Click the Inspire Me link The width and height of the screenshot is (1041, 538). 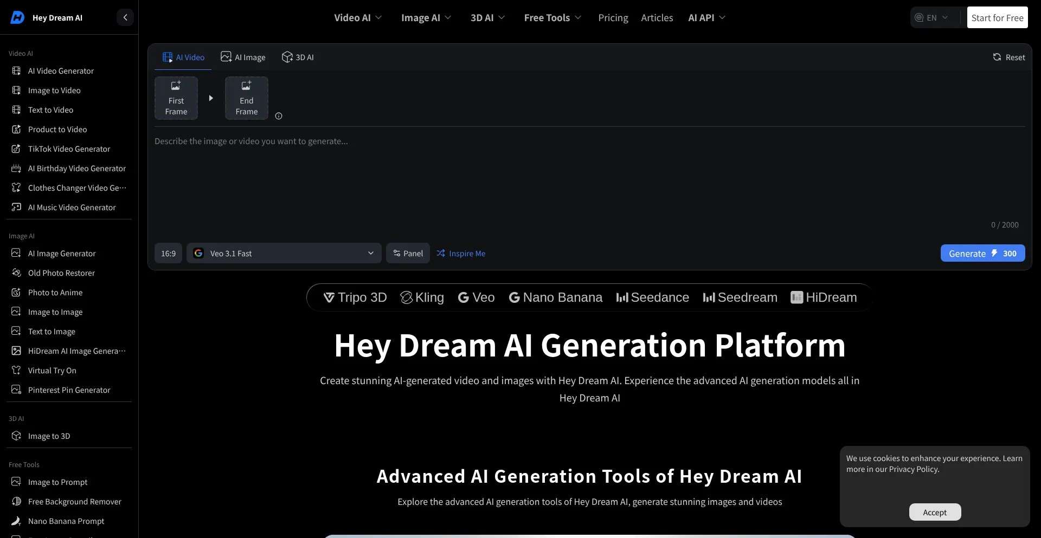(x=461, y=253)
